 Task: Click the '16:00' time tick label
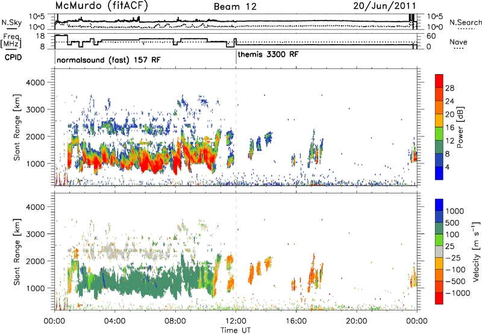coord(296,321)
